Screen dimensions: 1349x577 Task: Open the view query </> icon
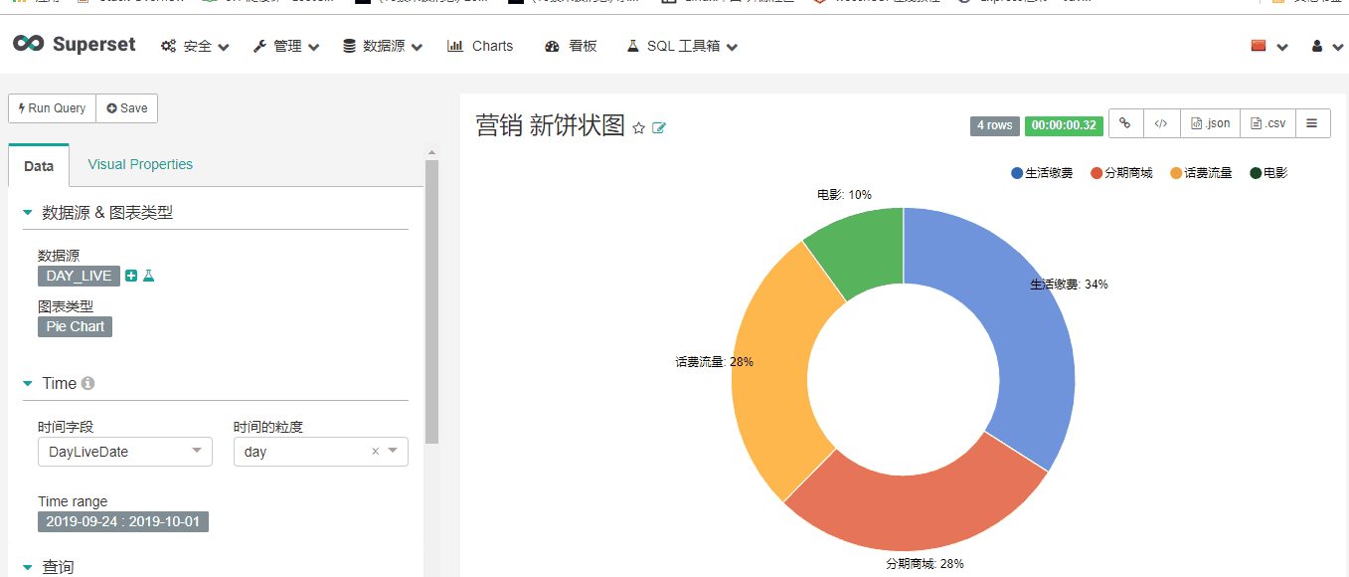tap(1161, 123)
